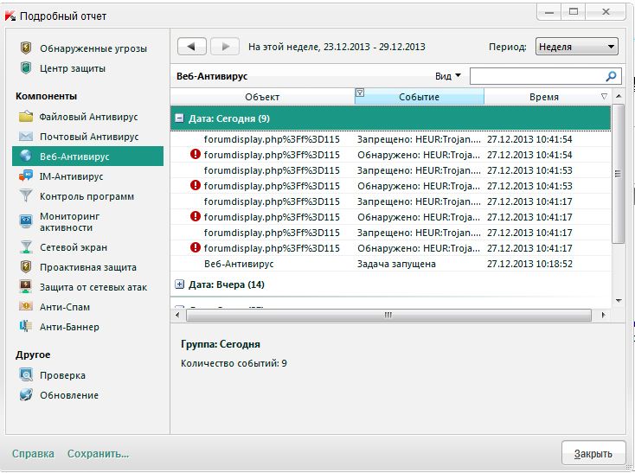Open Обнаруженные угрозы section
Image resolution: width=635 pixels, height=473 pixels.
93,48
